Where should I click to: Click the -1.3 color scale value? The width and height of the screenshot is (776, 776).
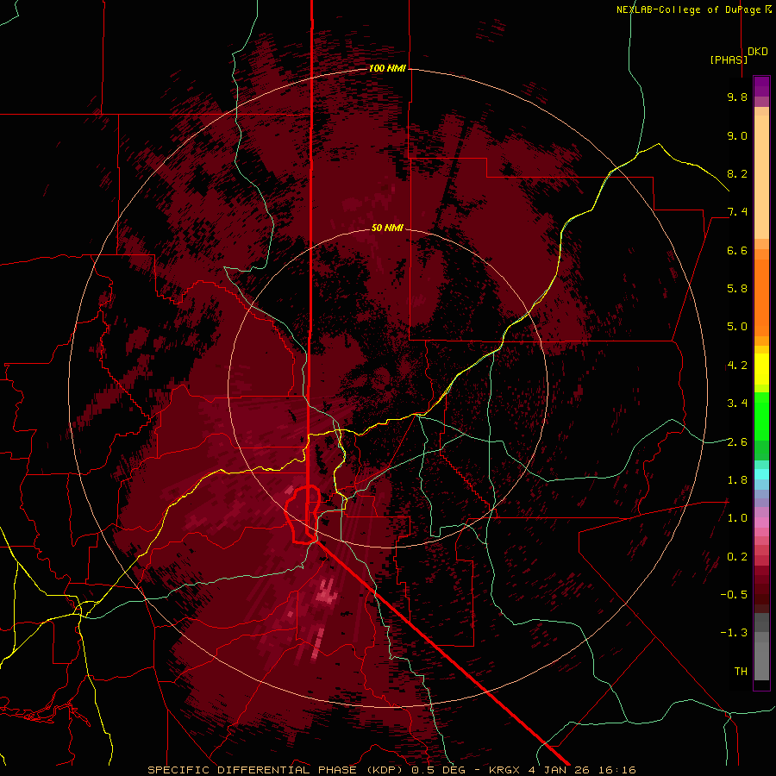pos(734,633)
